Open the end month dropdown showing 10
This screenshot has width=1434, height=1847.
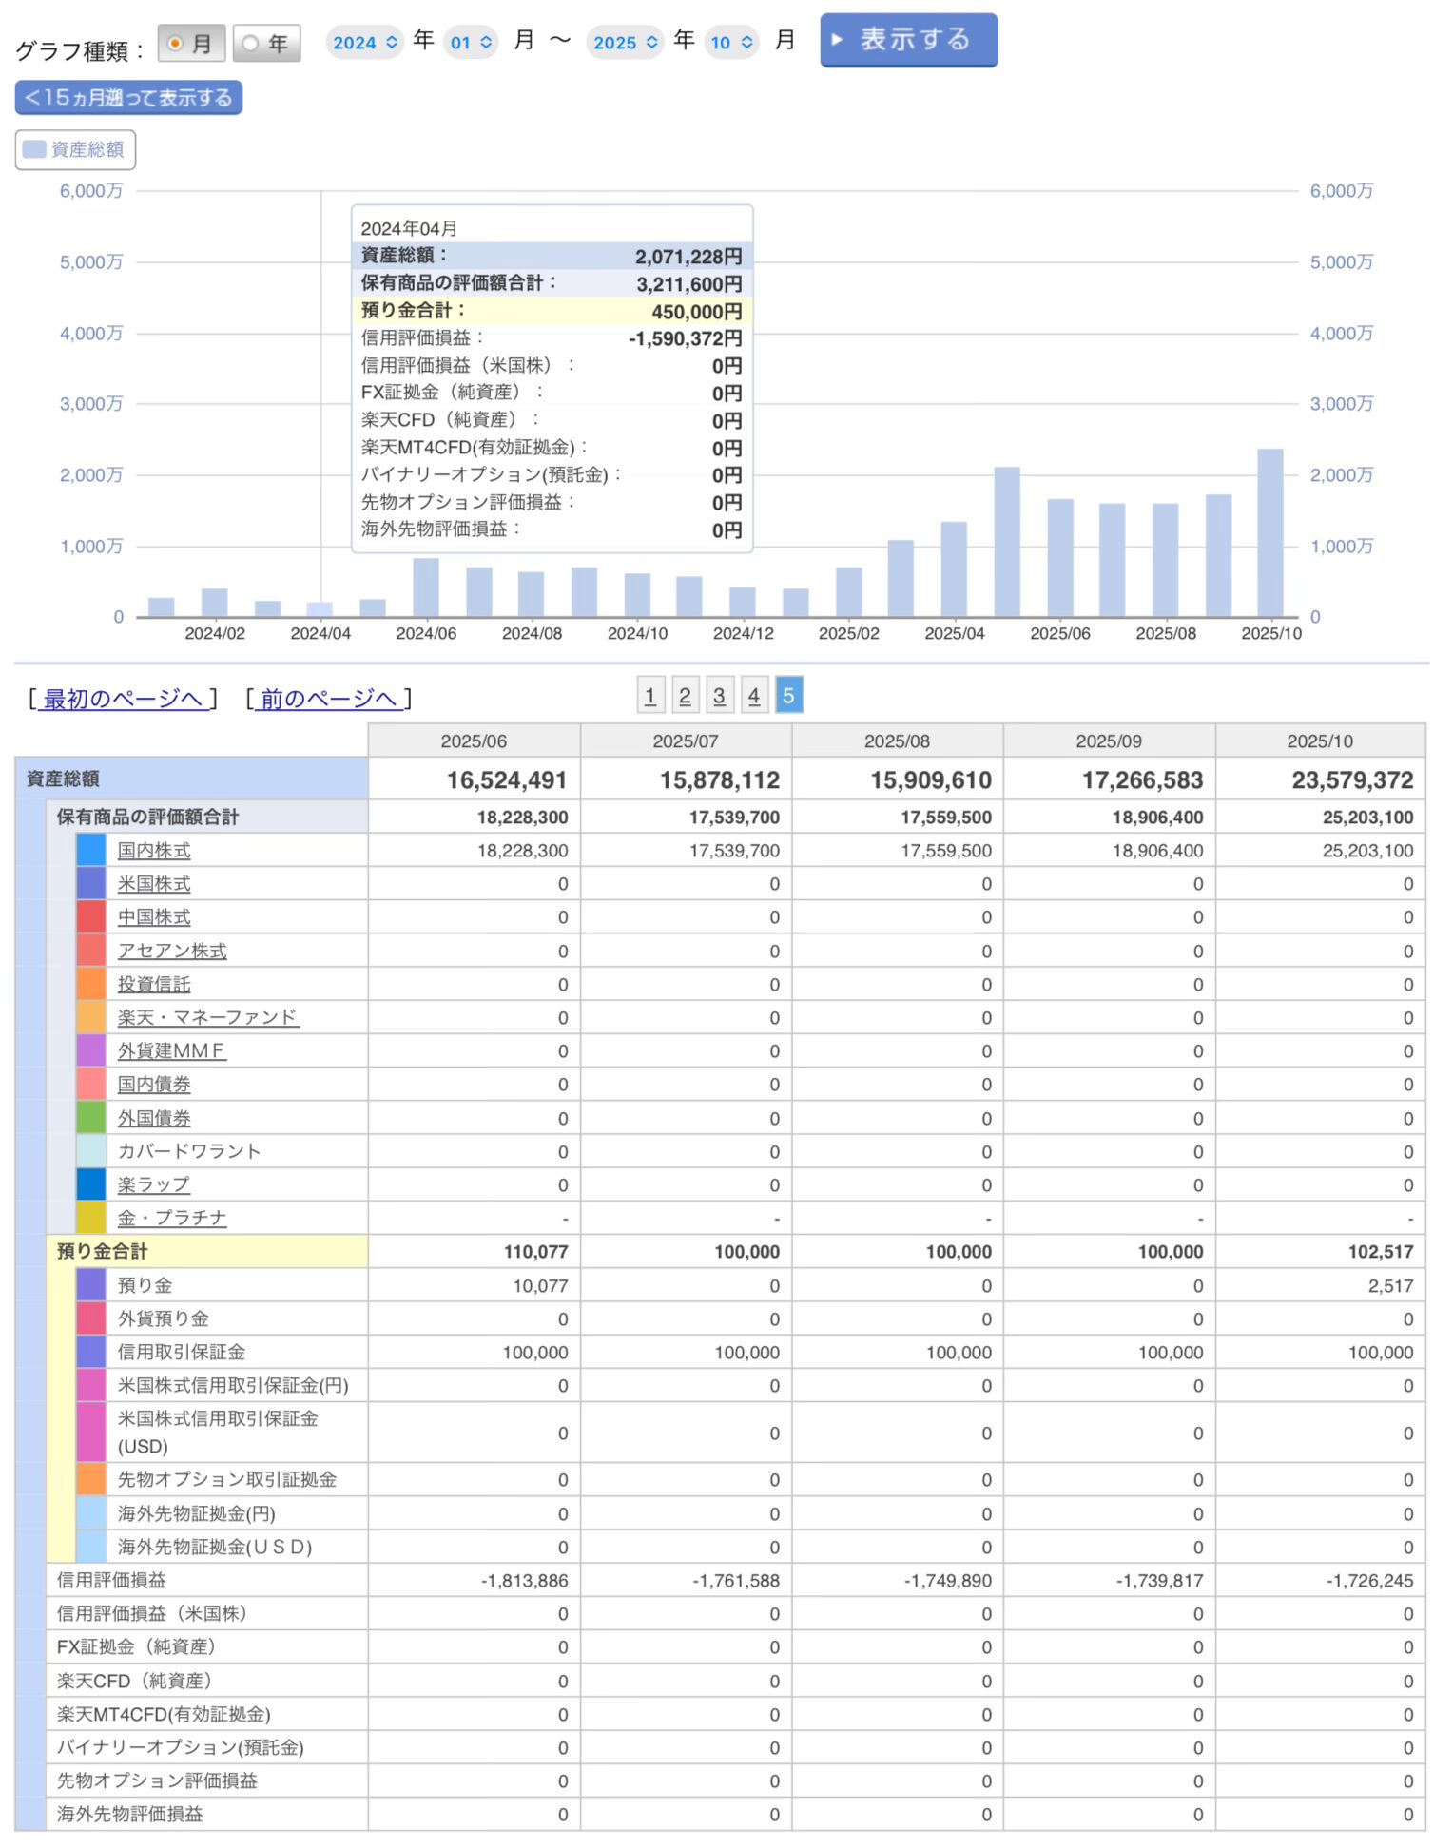(731, 43)
